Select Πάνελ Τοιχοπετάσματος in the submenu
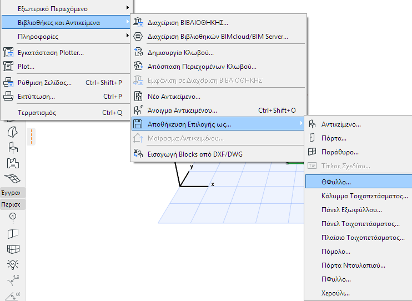Screen dimensions: 412x301 tap(359, 224)
